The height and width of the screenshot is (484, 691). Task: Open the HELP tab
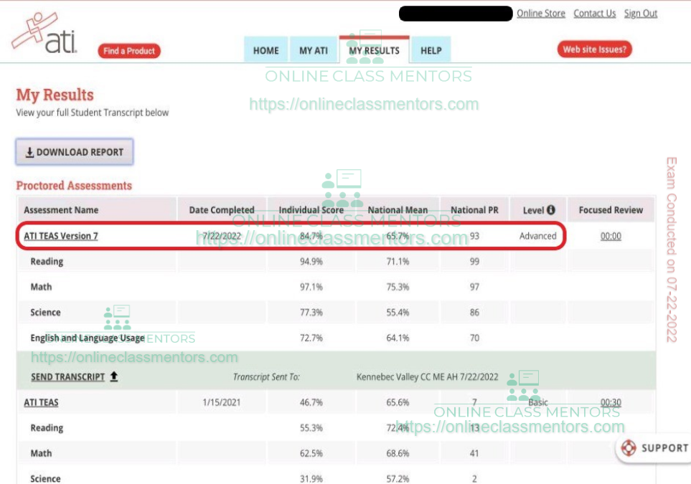point(431,50)
